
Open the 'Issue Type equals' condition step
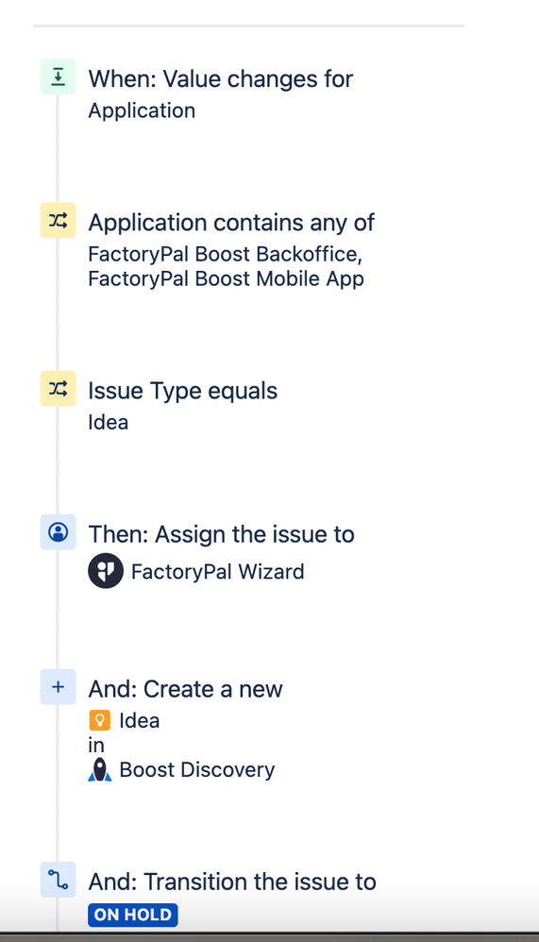click(x=183, y=391)
